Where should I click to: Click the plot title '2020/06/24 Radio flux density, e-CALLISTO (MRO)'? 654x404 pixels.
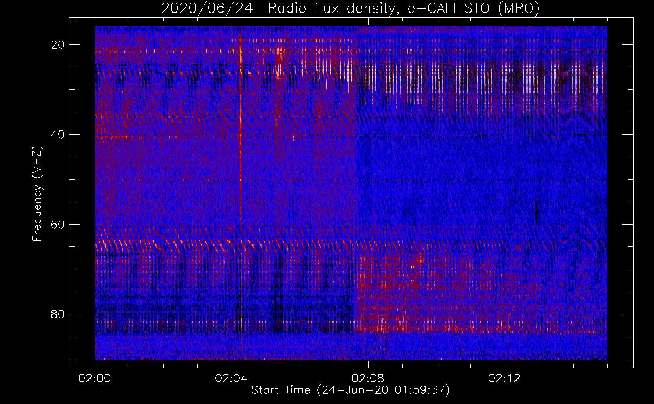[x=350, y=8]
